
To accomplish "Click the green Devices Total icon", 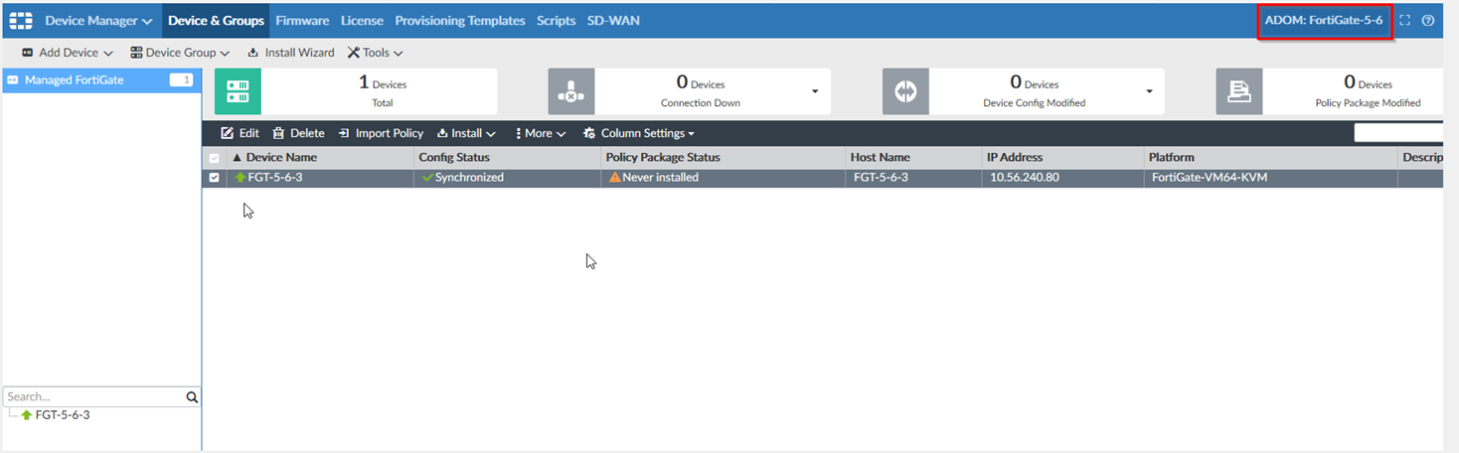I will [238, 91].
